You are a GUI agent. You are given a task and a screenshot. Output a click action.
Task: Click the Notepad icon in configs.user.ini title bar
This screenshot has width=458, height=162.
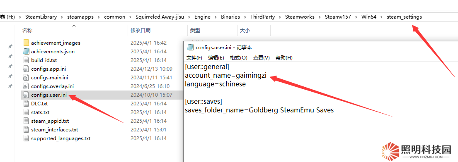click(190, 47)
